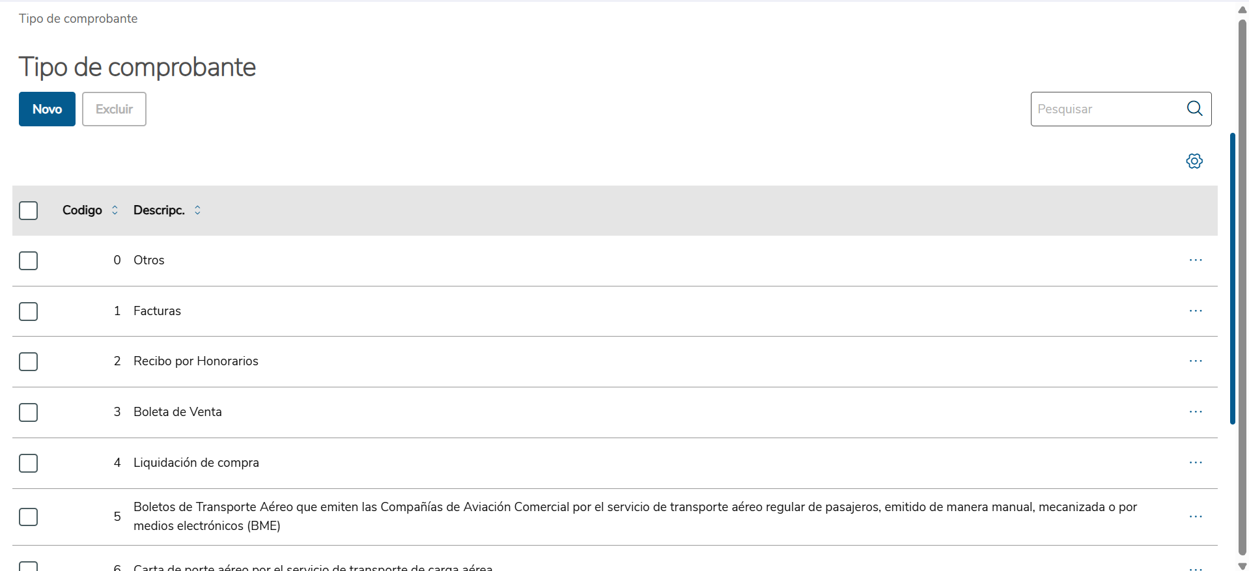Viewport: 1249px width, 571px height.
Task: Tick the Facturas row checkbox
Action: (x=29, y=312)
